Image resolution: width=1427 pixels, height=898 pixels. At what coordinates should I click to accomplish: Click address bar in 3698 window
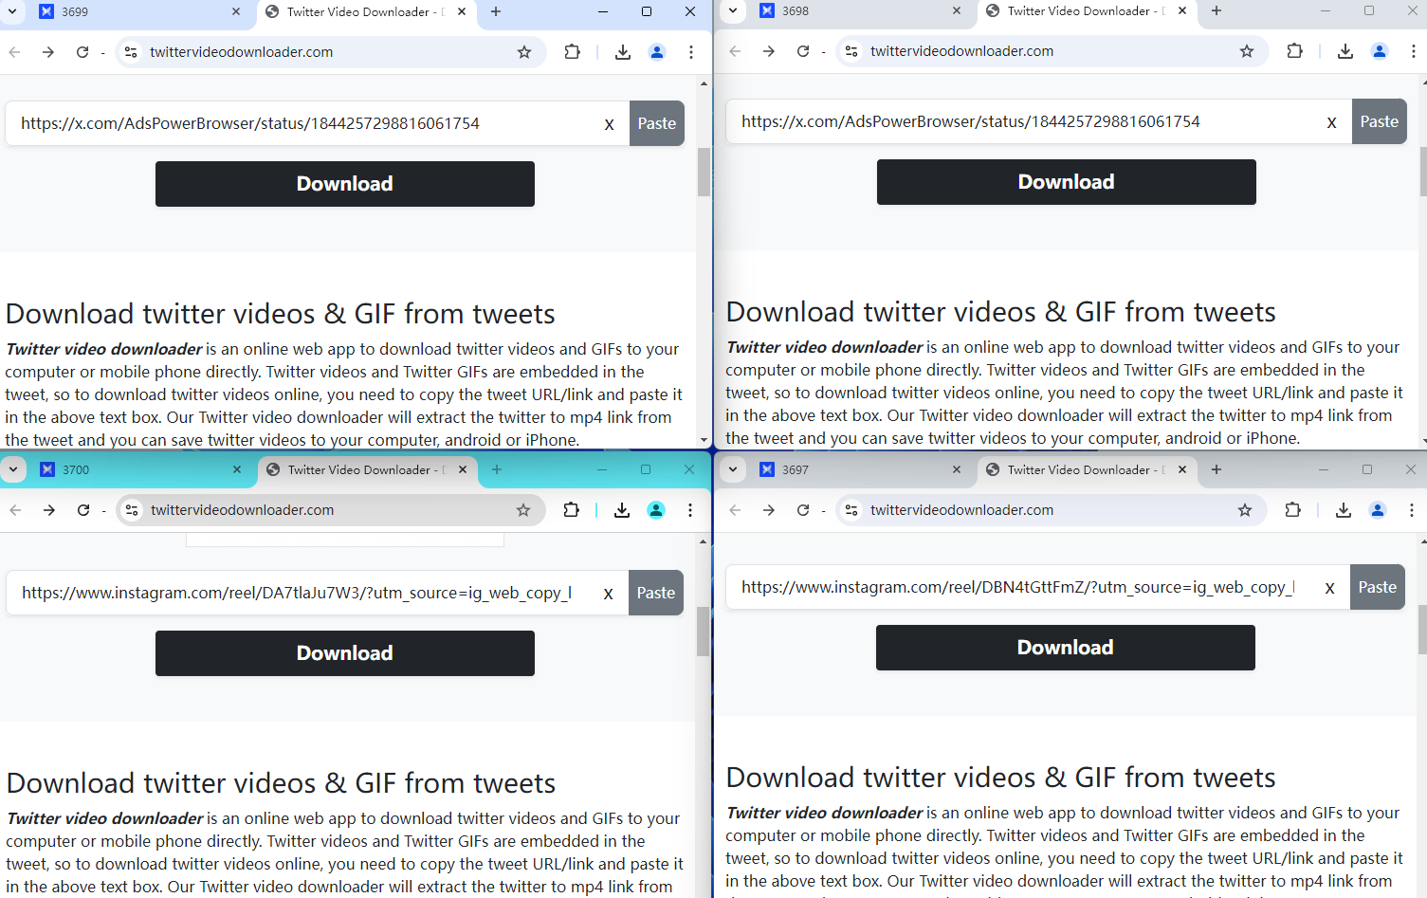(1051, 51)
